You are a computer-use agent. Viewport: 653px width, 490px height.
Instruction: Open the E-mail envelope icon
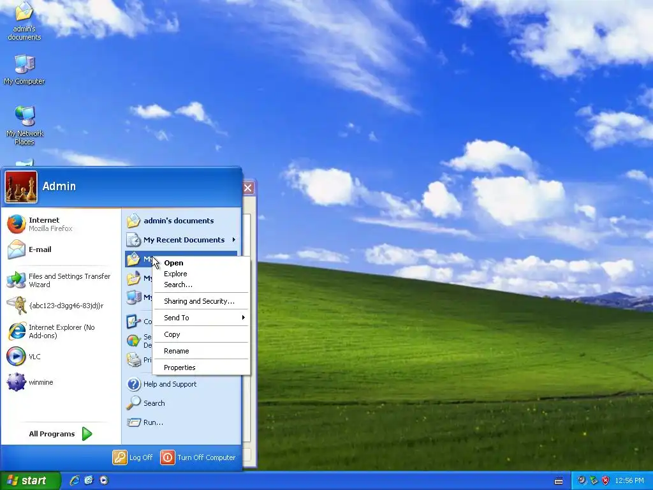pyautogui.click(x=16, y=249)
